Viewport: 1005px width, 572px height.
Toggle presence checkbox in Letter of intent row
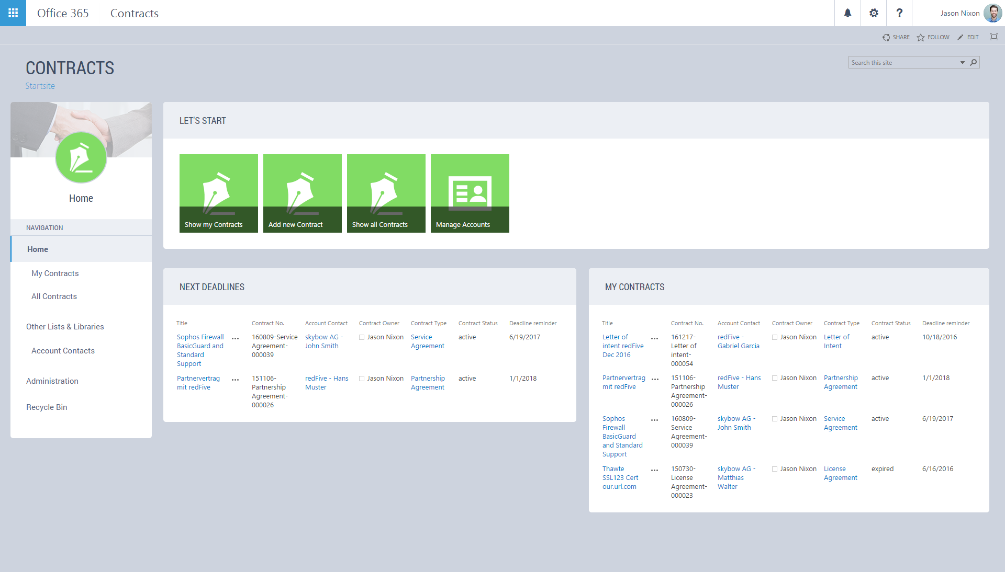click(775, 337)
